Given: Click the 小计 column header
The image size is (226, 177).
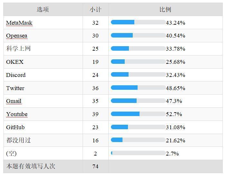Looking at the screenshot, I should click(x=95, y=10).
